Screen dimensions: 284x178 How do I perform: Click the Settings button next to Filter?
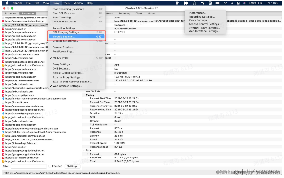[x=72, y=166]
